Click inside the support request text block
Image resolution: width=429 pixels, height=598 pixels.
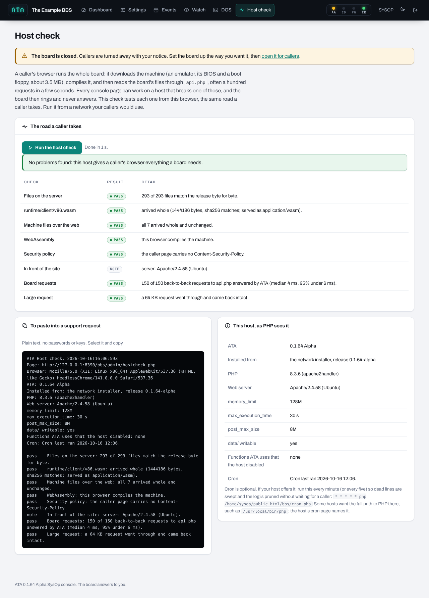[x=113, y=450]
